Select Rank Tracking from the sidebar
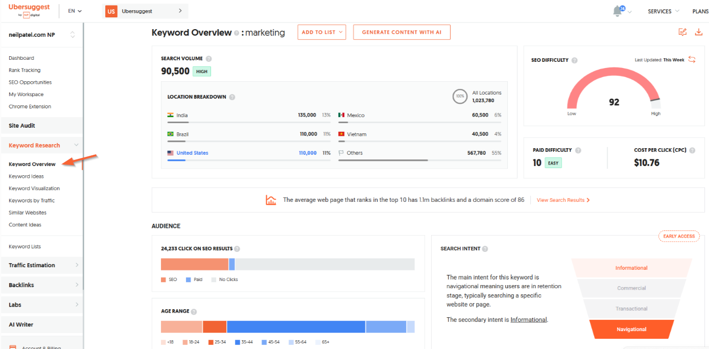Screen dimensions: 709x349 pos(25,70)
